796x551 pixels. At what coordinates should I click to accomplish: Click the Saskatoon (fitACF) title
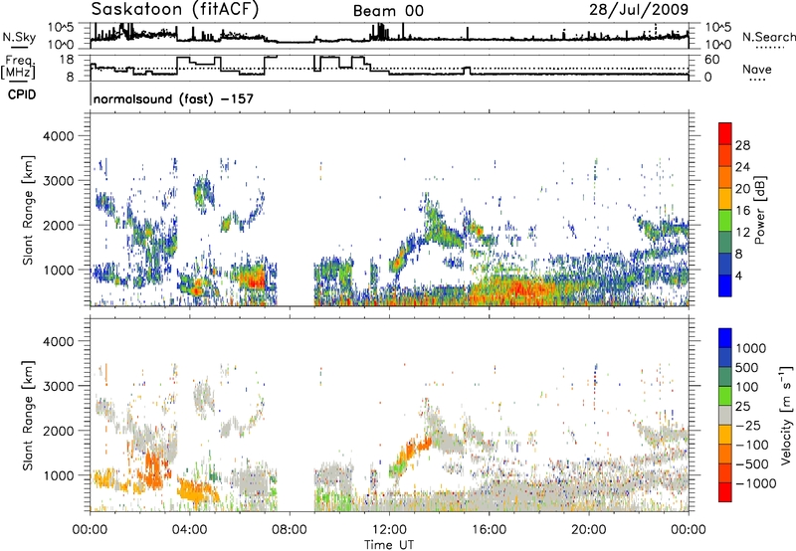[175, 10]
